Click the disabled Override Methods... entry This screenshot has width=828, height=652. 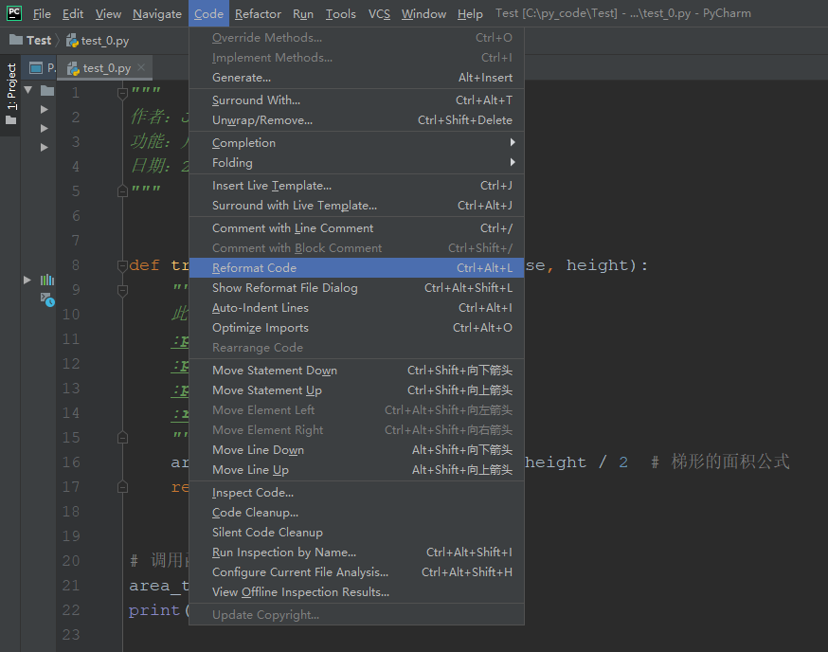click(356, 38)
